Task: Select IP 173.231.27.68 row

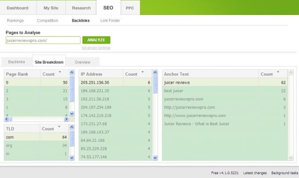Action: 116,124
